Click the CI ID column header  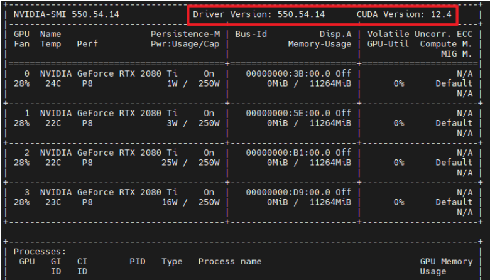click(82, 266)
